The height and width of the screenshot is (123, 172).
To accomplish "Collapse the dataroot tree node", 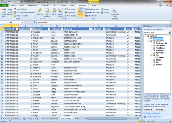I will pos(146,36).
